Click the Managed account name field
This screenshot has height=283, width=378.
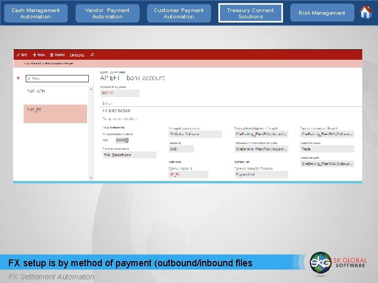point(195,134)
